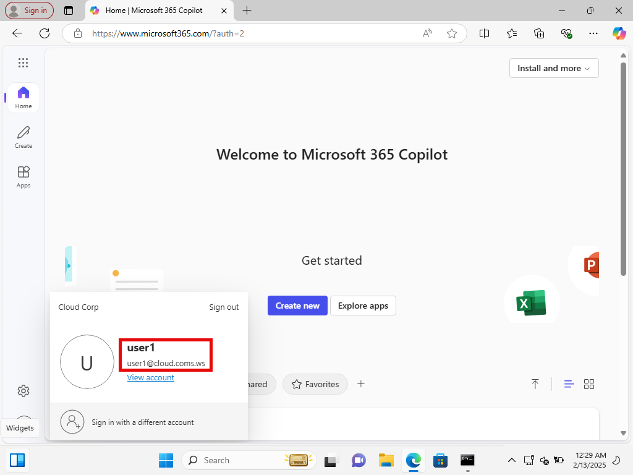Viewport: 633px width, 475px height.
Task: Open the terminal app on taskbar
Action: (467, 460)
